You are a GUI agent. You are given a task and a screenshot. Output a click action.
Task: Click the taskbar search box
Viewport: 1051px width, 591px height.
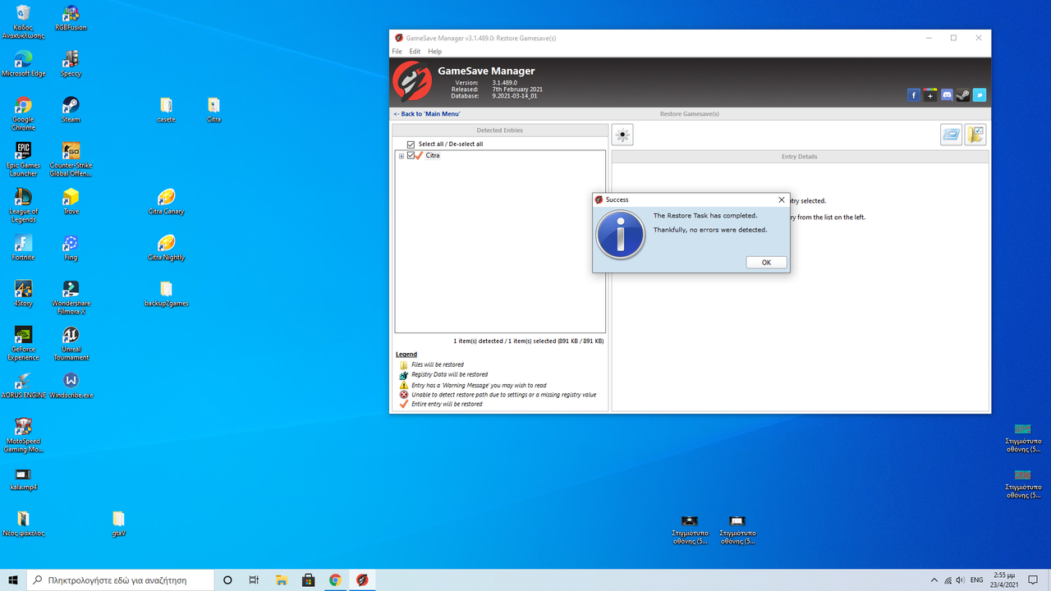(x=120, y=580)
